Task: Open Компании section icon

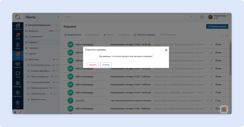Action: (18, 65)
